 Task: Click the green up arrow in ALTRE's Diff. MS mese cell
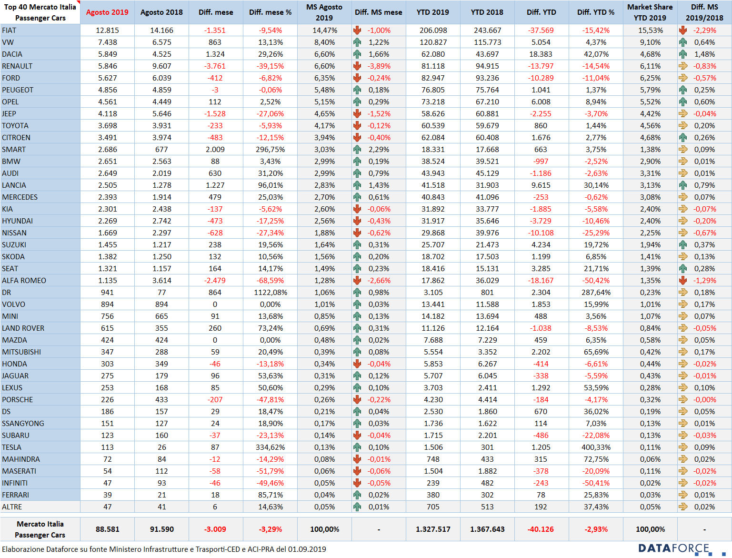click(357, 507)
